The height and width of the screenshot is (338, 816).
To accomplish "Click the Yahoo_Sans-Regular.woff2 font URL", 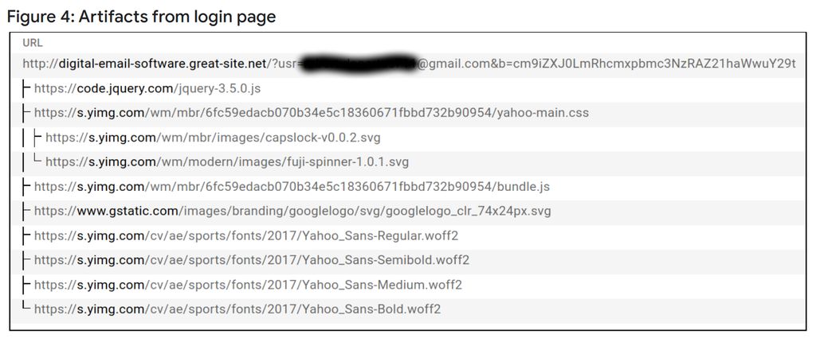I will click(246, 236).
